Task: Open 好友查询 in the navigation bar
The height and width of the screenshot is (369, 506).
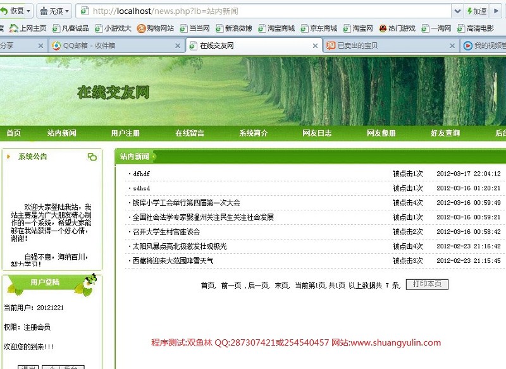Action: click(445, 133)
